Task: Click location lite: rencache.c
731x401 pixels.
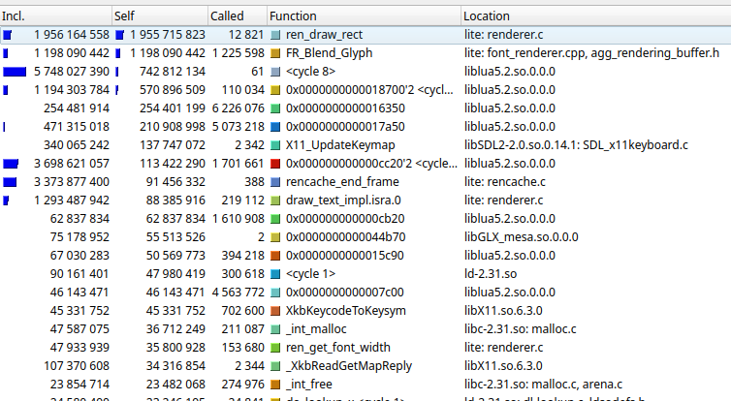Action: (504, 182)
